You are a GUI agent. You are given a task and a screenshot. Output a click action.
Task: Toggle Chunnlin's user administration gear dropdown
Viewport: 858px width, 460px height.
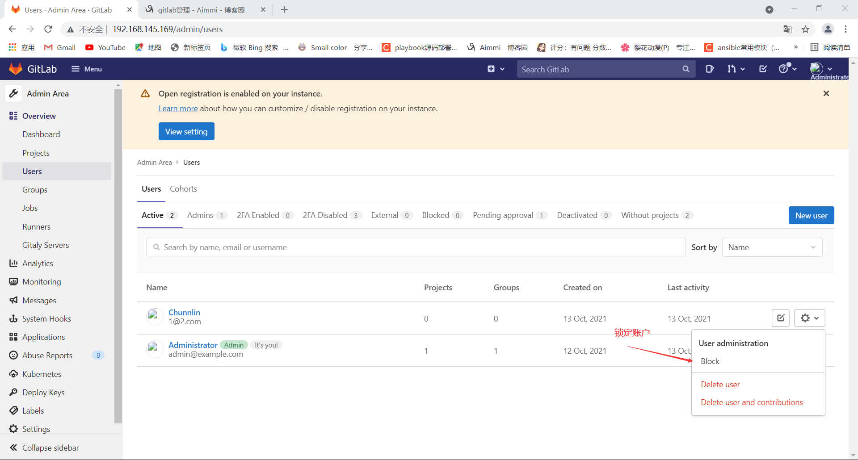tap(810, 318)
